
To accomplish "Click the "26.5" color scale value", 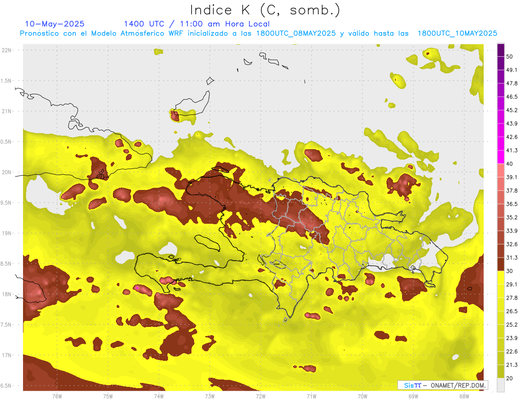I will pyautogui.click(x=512, y=311).
